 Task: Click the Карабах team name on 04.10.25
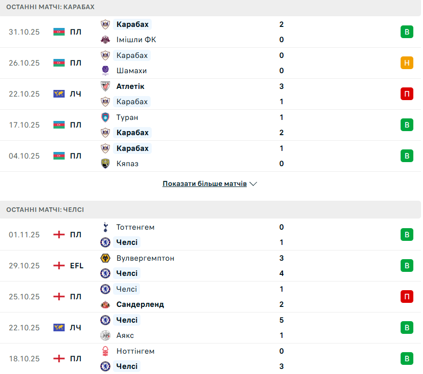132,148
